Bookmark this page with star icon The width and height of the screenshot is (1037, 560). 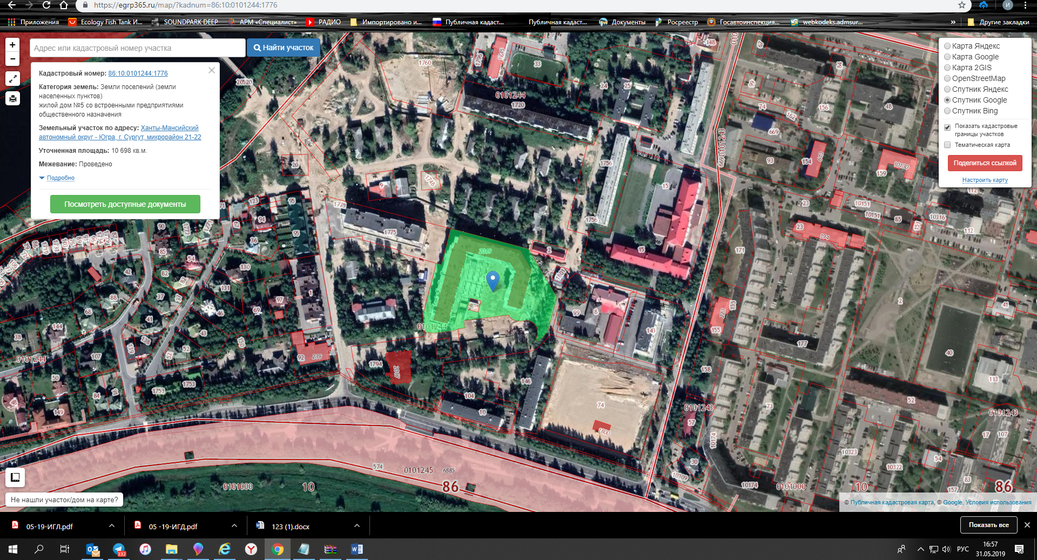click(x=962, y=5)
